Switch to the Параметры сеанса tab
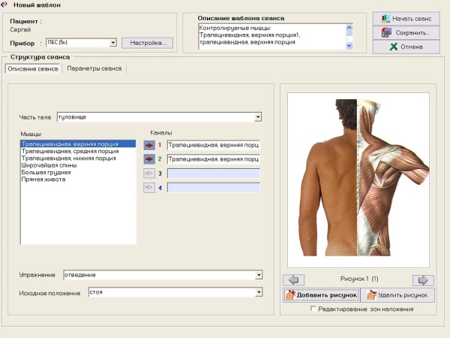Image resolution: width=450 pixels, height=338 pixels. pos(94,69)
